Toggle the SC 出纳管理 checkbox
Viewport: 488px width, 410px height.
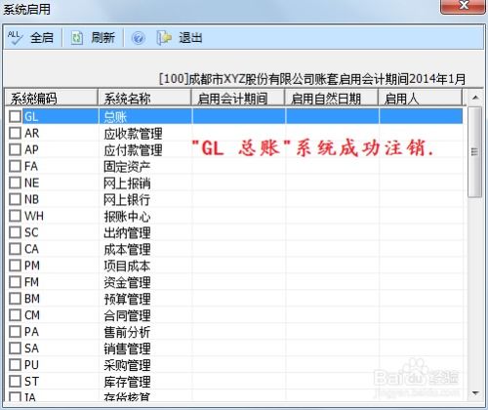pyautogui.click(x=15, y=232)
